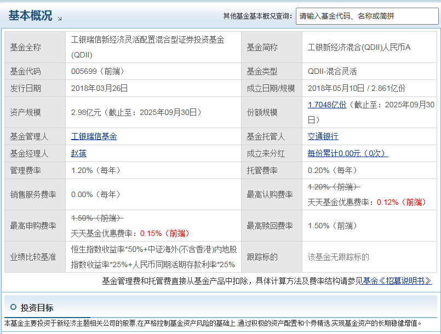Click the struck-through 1.20%（前端） subscription rate
Image resolution: width=441 pixels, height=334 pixels.
point(334,187)
